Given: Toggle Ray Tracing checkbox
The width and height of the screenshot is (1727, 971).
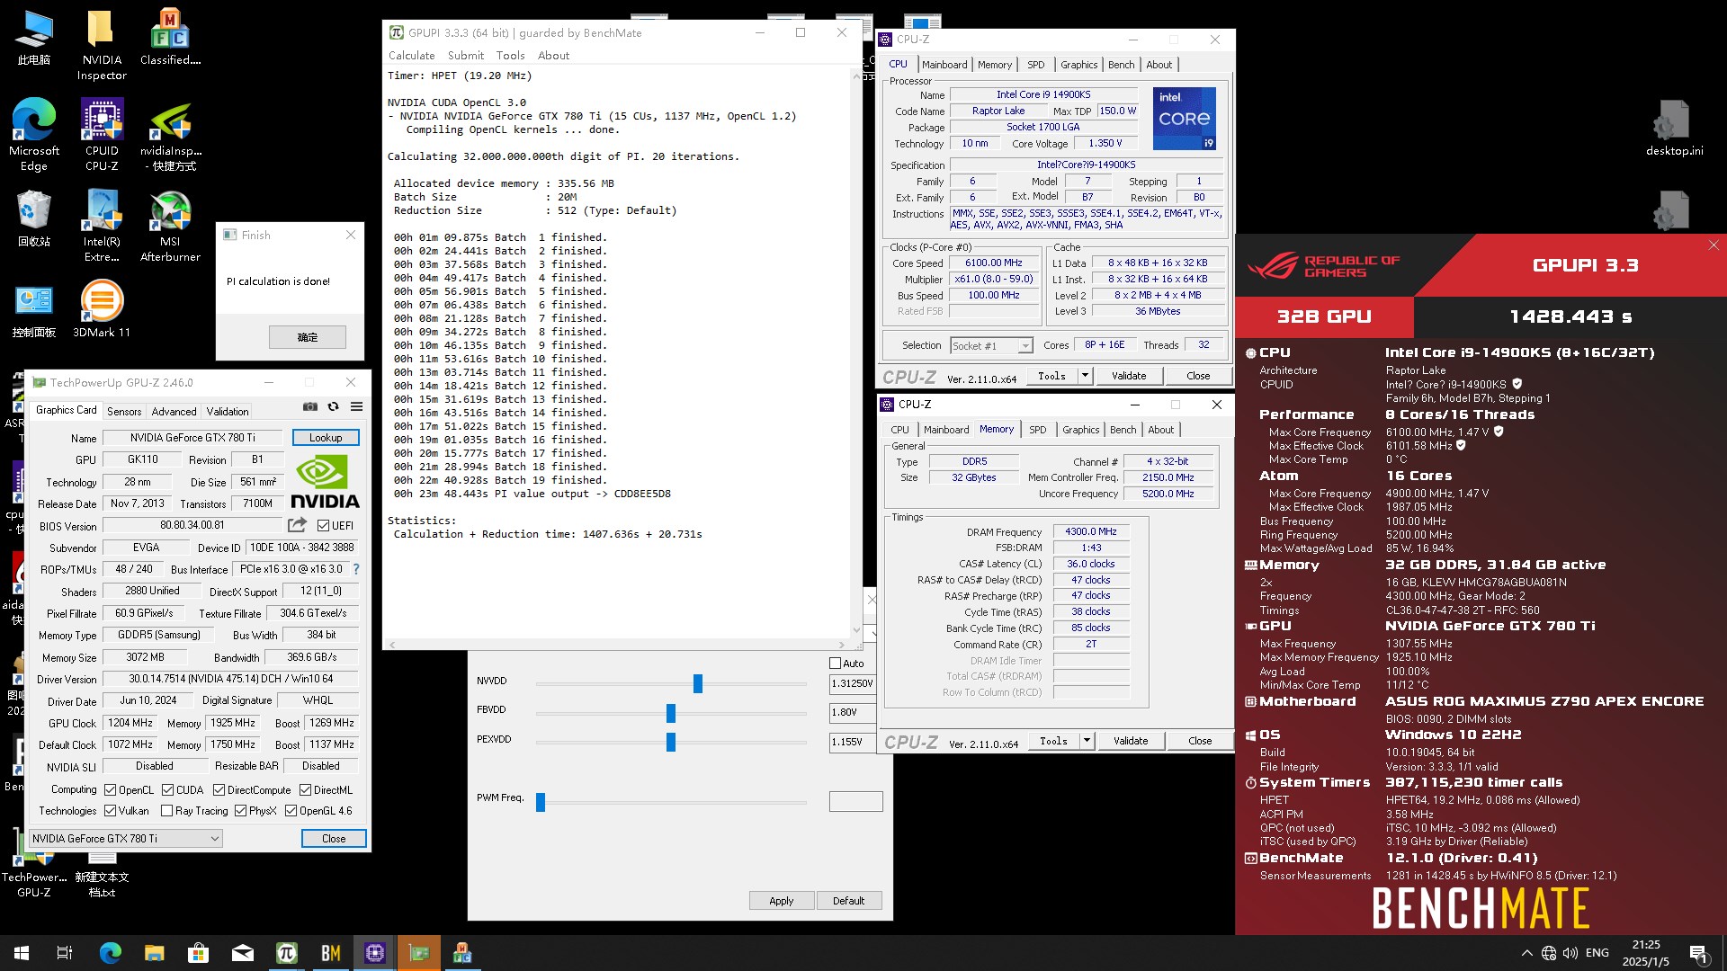Looking at the screenshot, I should (x=166, y=811).
